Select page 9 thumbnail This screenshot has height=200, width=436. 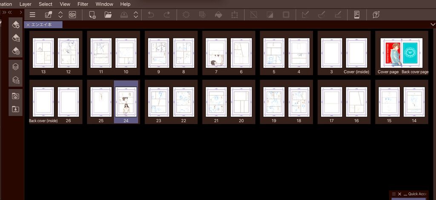point(158,53)
